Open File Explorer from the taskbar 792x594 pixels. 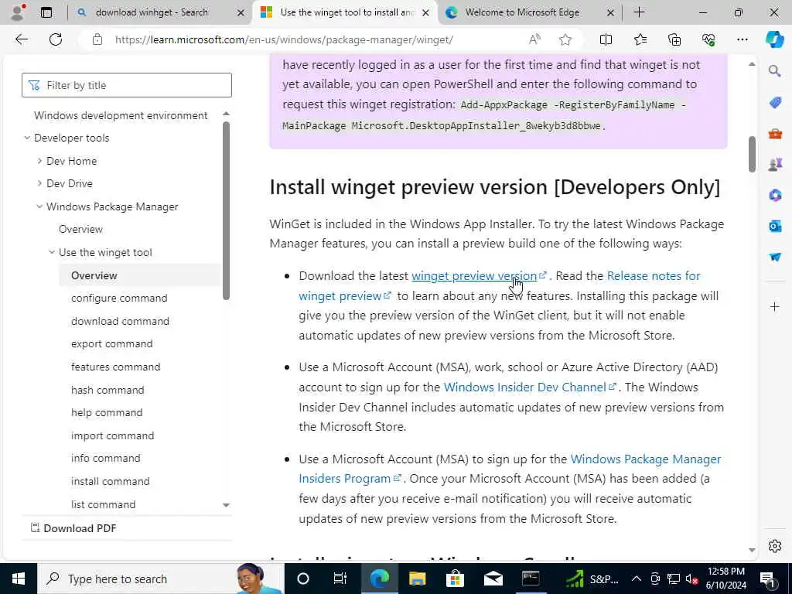point(417,579)
